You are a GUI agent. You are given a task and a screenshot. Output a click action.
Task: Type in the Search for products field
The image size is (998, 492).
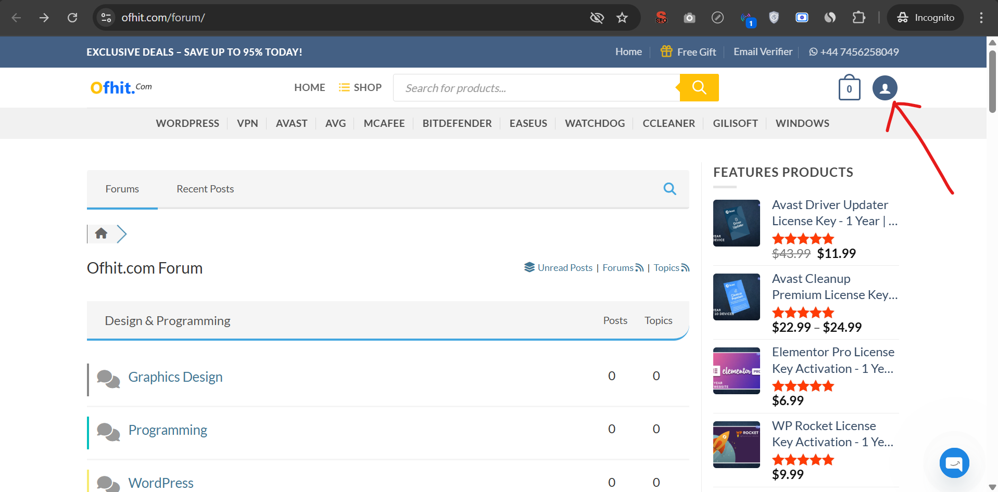[x=536, y=88]
